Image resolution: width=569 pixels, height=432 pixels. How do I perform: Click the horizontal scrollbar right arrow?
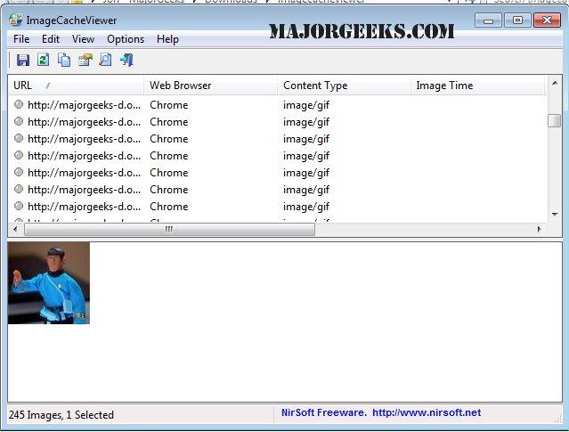pos(539,229)
